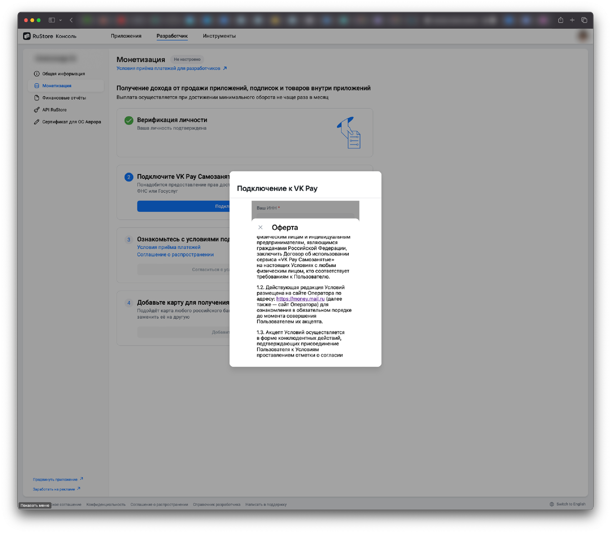This screenshot has width=611, height=533.
Task: Click the document icon beside Финансовые отчёты
Action: pos(37,98)
